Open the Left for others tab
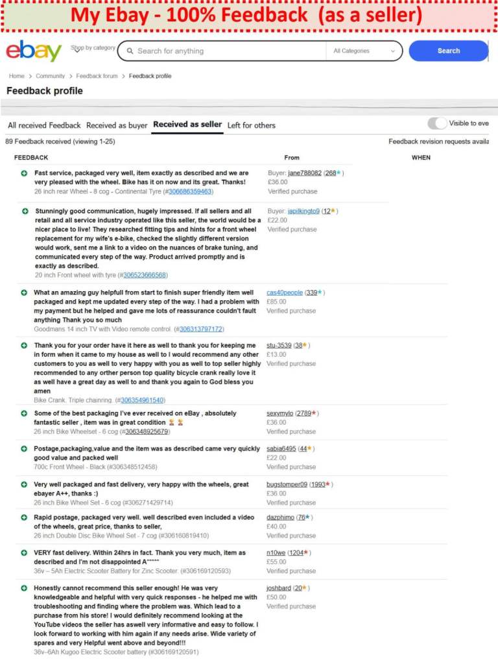 tap(251, 125)
